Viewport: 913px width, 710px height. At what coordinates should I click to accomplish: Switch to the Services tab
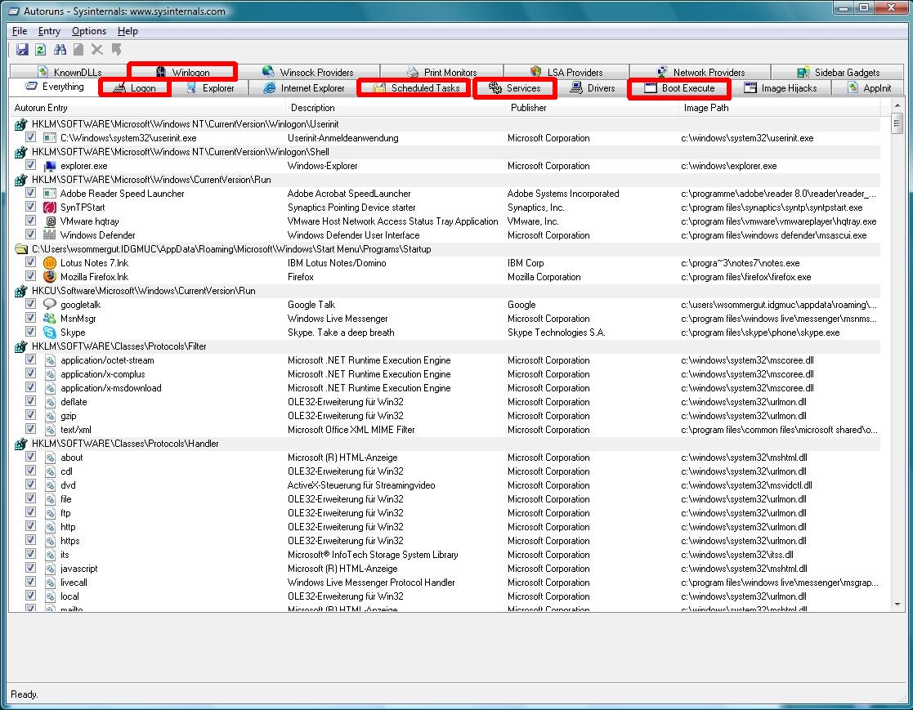[515, 88]
